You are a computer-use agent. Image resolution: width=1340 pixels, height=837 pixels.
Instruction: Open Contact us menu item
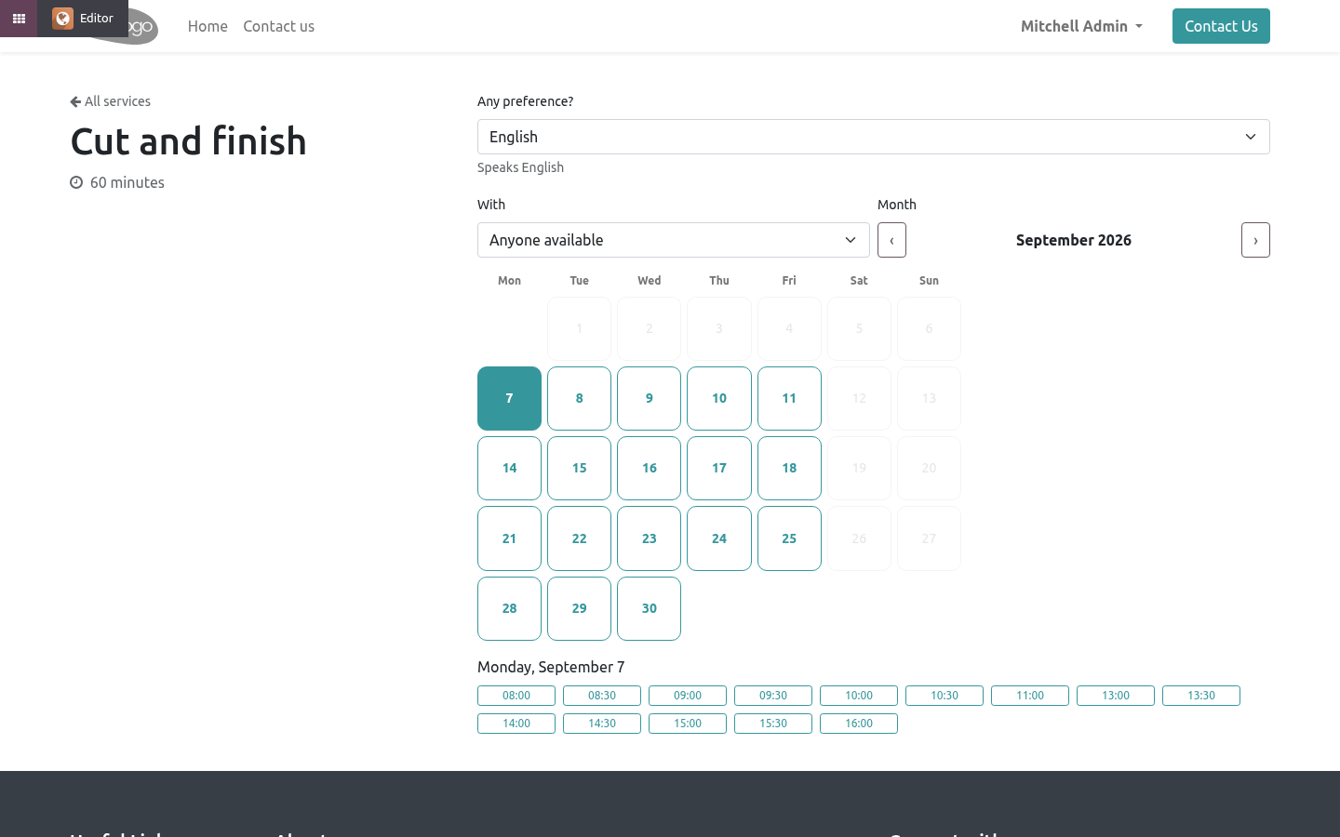point(279,26)
